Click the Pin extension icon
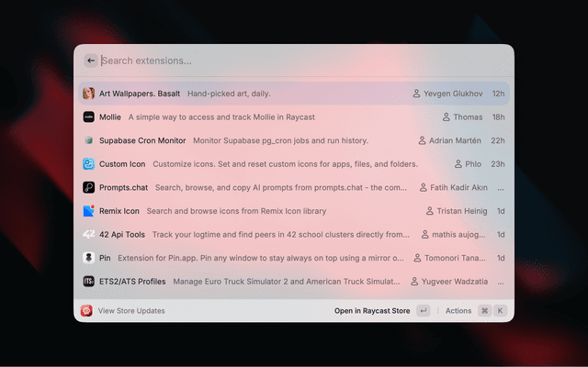Image resolution: width=588 pixels, height=367 pixels. pyautogui.click(x=89, y=258)
